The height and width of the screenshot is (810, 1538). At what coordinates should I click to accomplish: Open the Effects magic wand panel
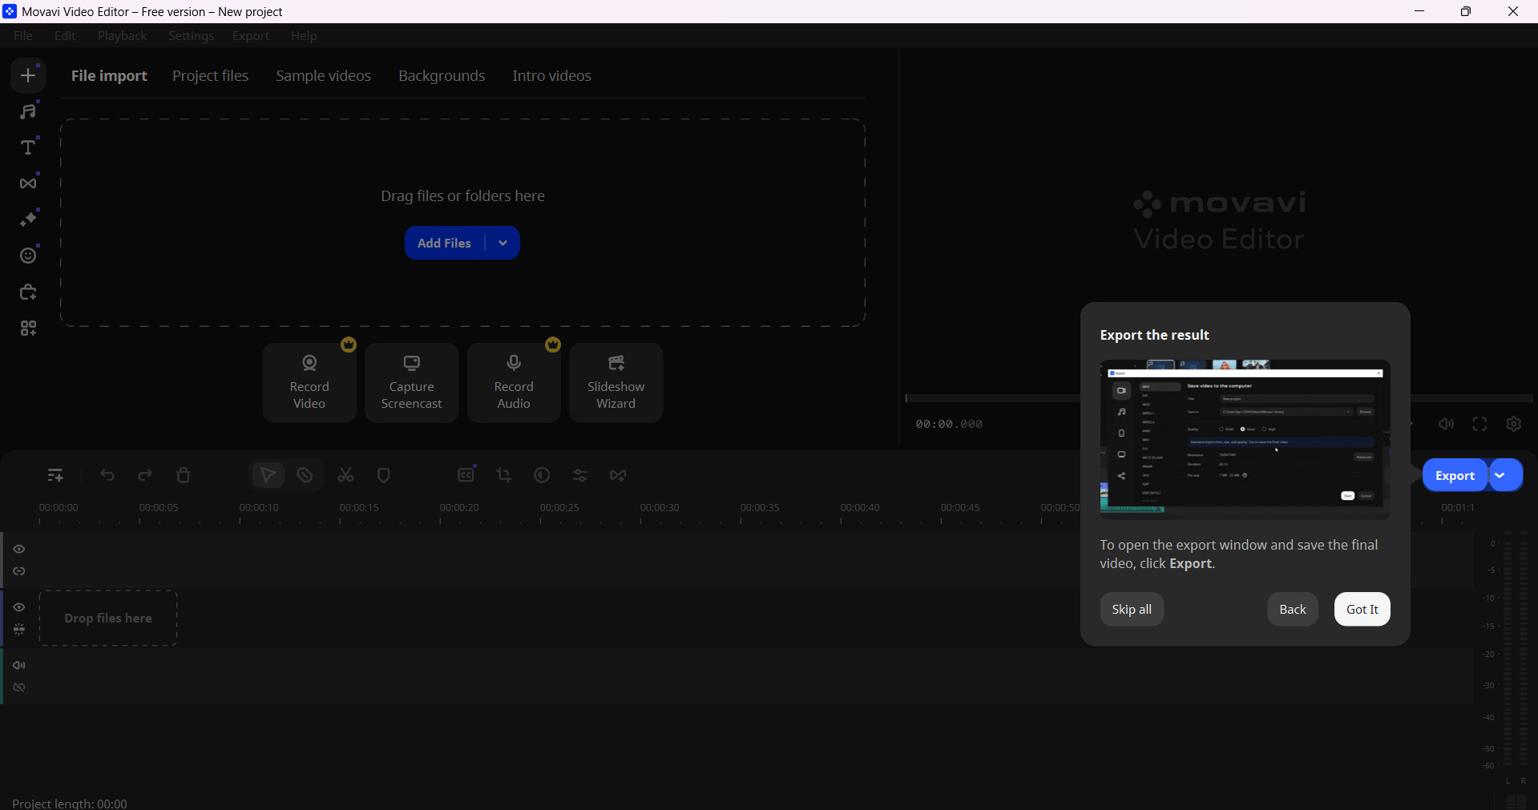28,220
